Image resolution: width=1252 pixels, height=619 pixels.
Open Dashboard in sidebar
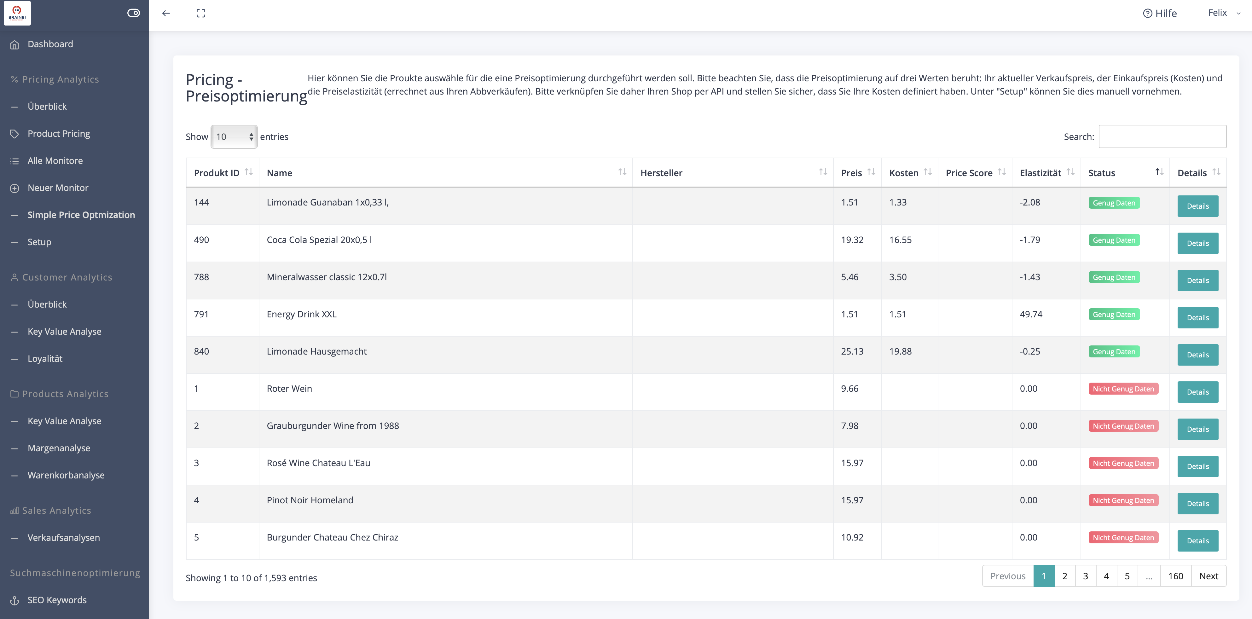pyautogui.click(x=50, y=44)
